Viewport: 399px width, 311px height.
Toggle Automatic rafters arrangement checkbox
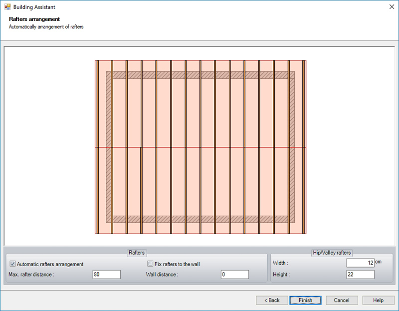coord(13,264)
